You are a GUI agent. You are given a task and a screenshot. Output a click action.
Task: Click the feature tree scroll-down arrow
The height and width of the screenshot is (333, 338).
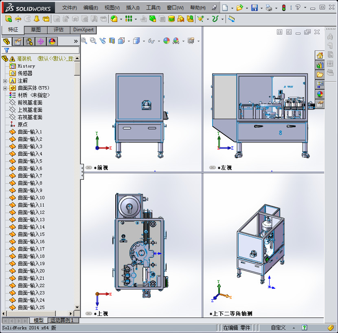(77, 307)
